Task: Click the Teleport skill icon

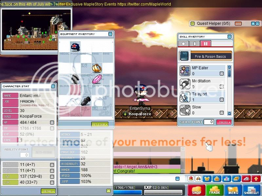Action: coord(185,97)
